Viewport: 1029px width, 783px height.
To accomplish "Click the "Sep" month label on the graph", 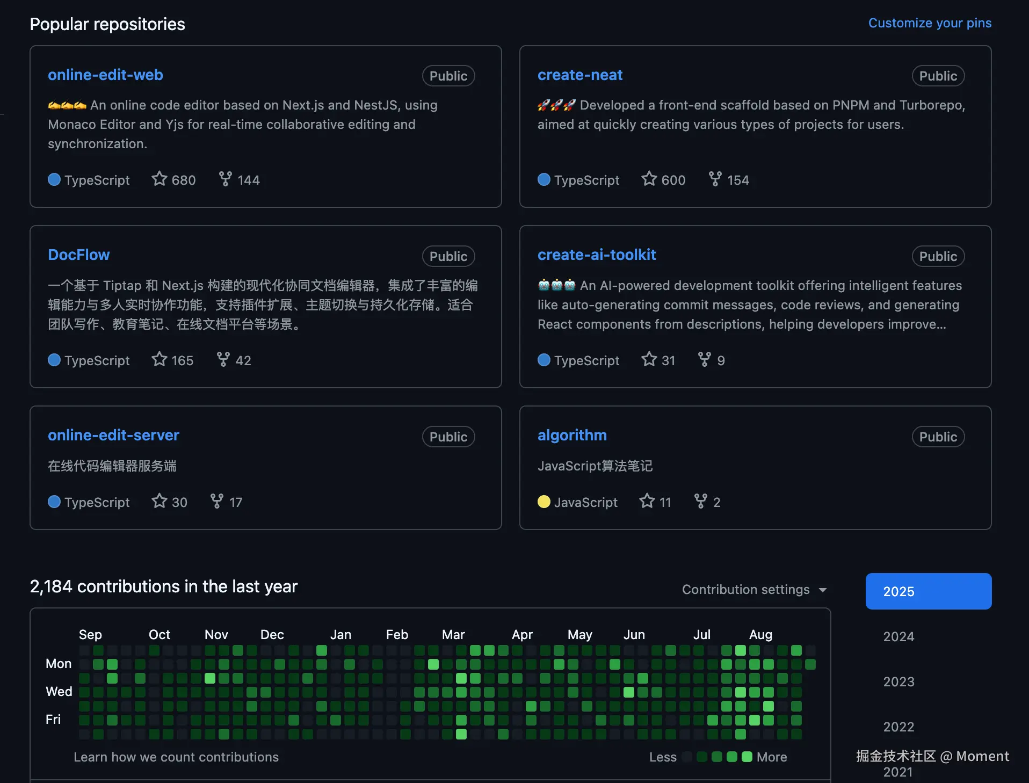I will click(x=90, y=634).
